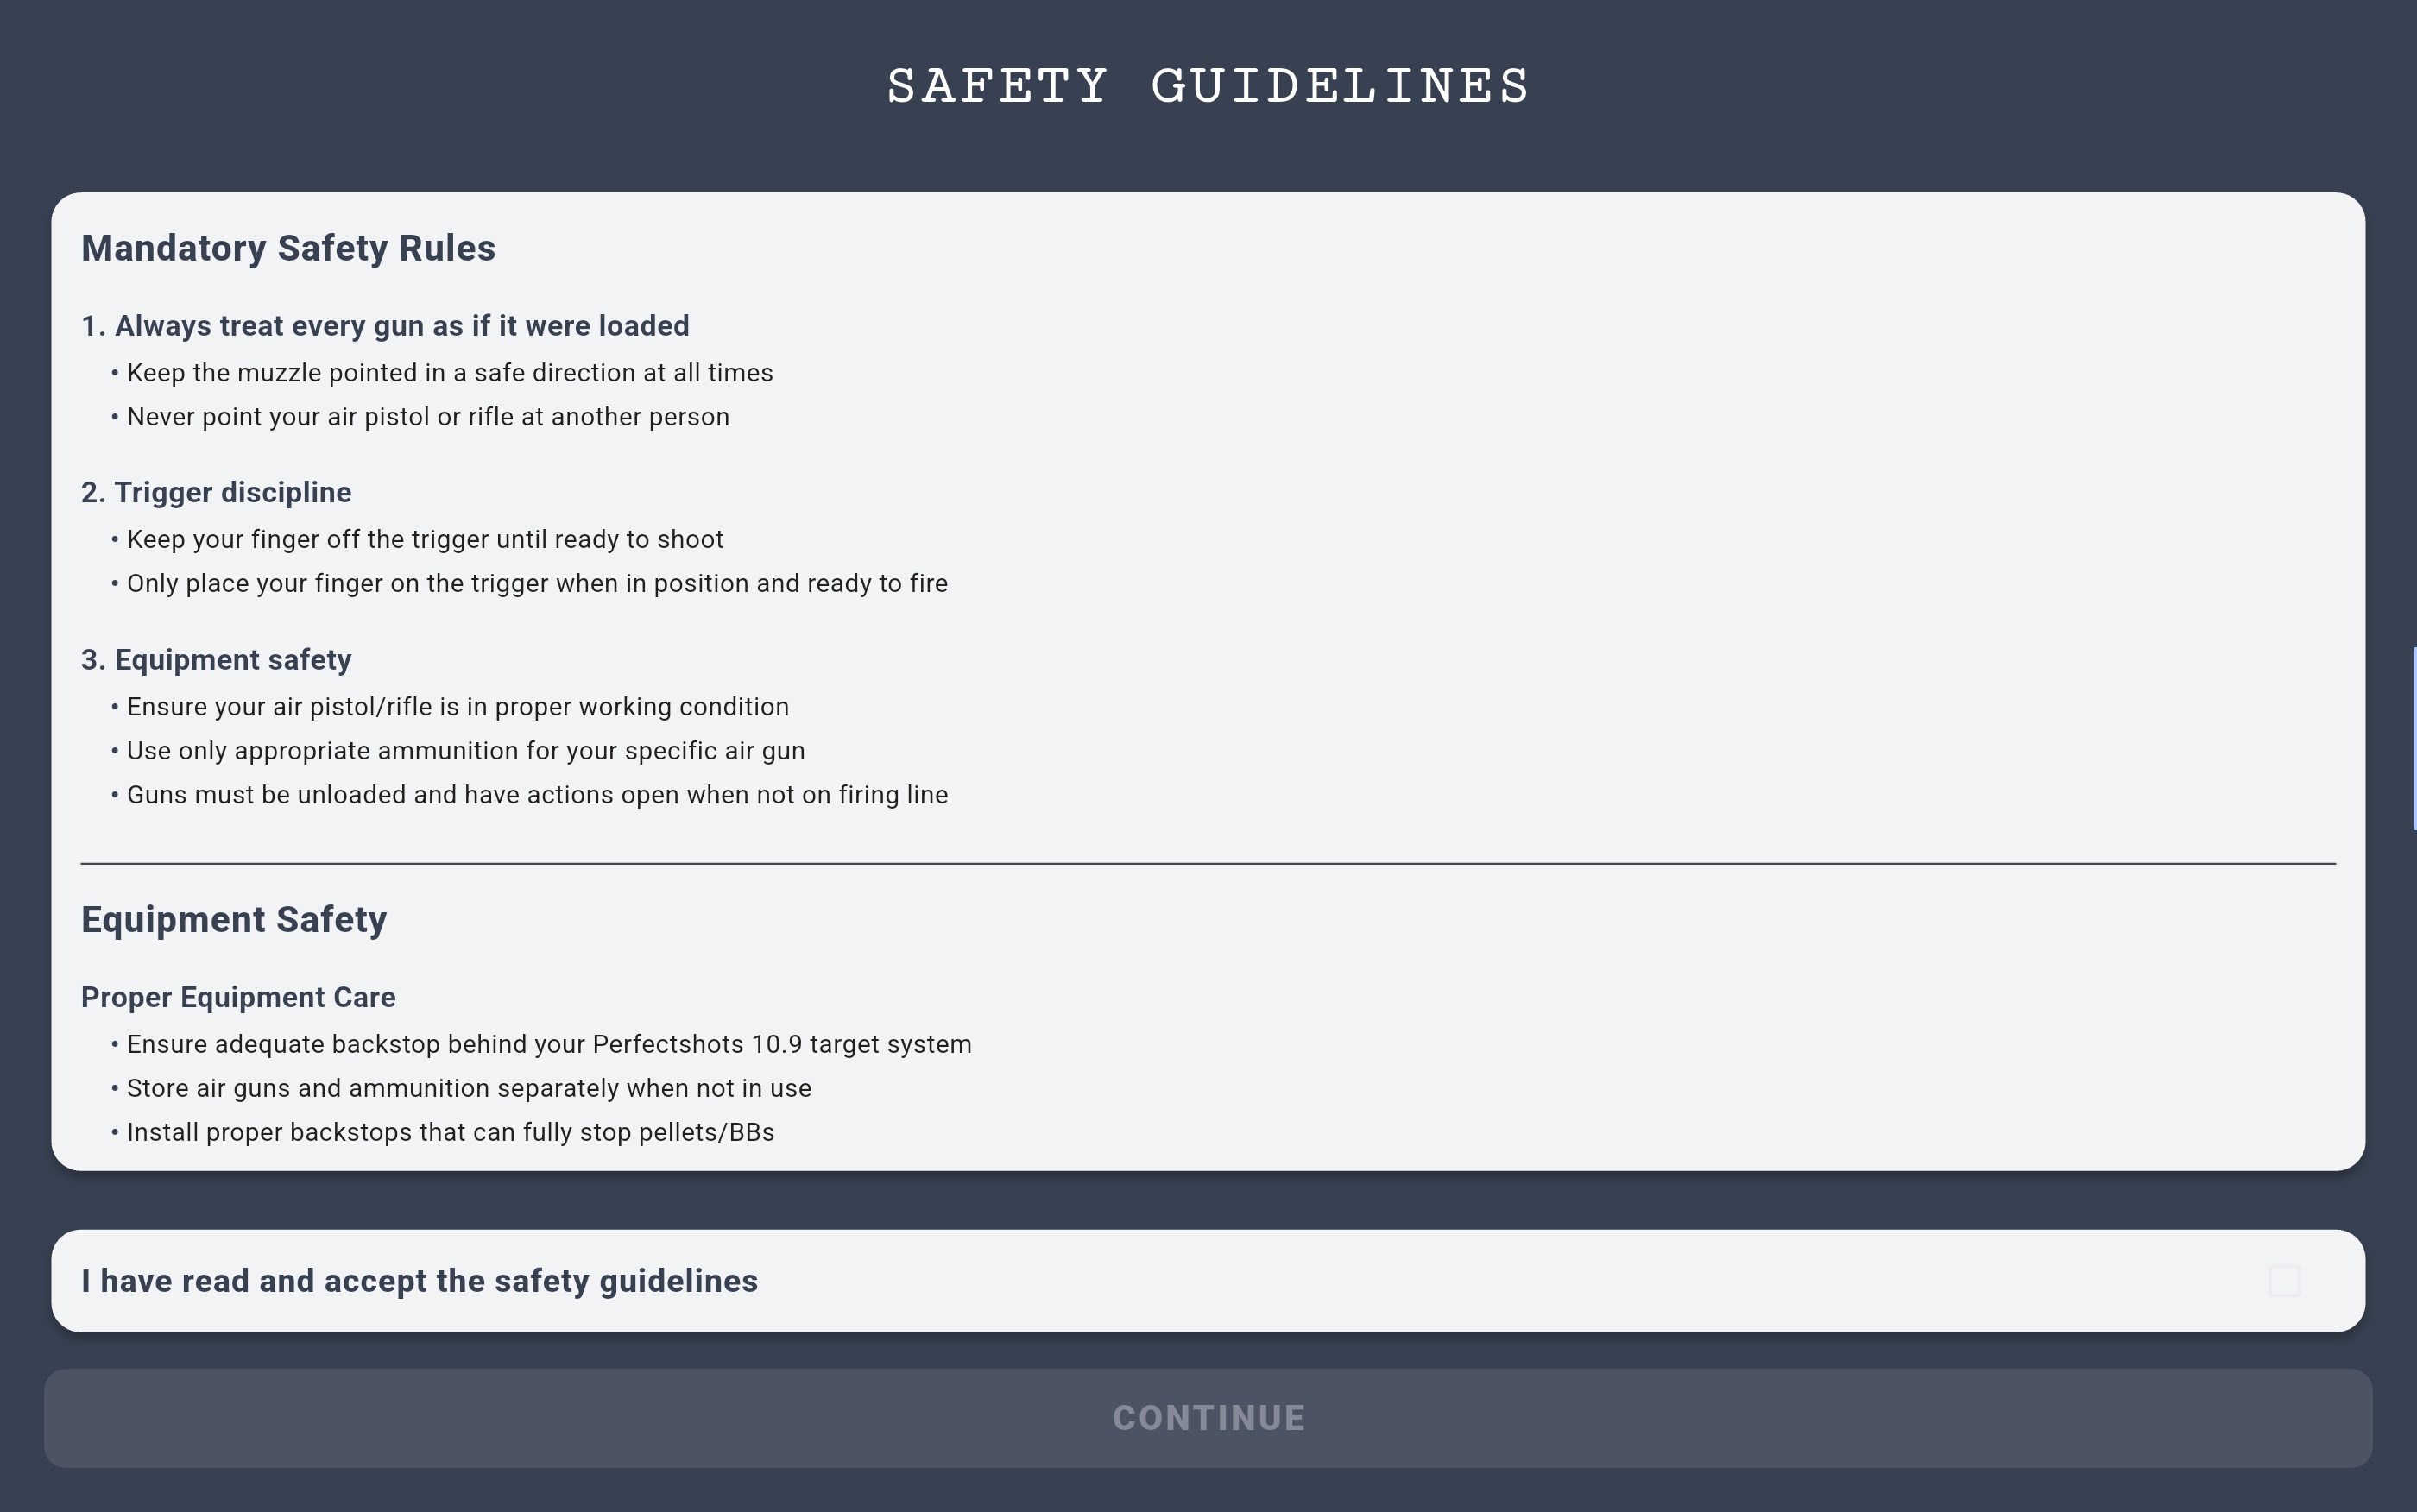Click the "Guns must be unloaded" bullet
The width and height of the screenshot is (2417, 1512).
(536, 795)
